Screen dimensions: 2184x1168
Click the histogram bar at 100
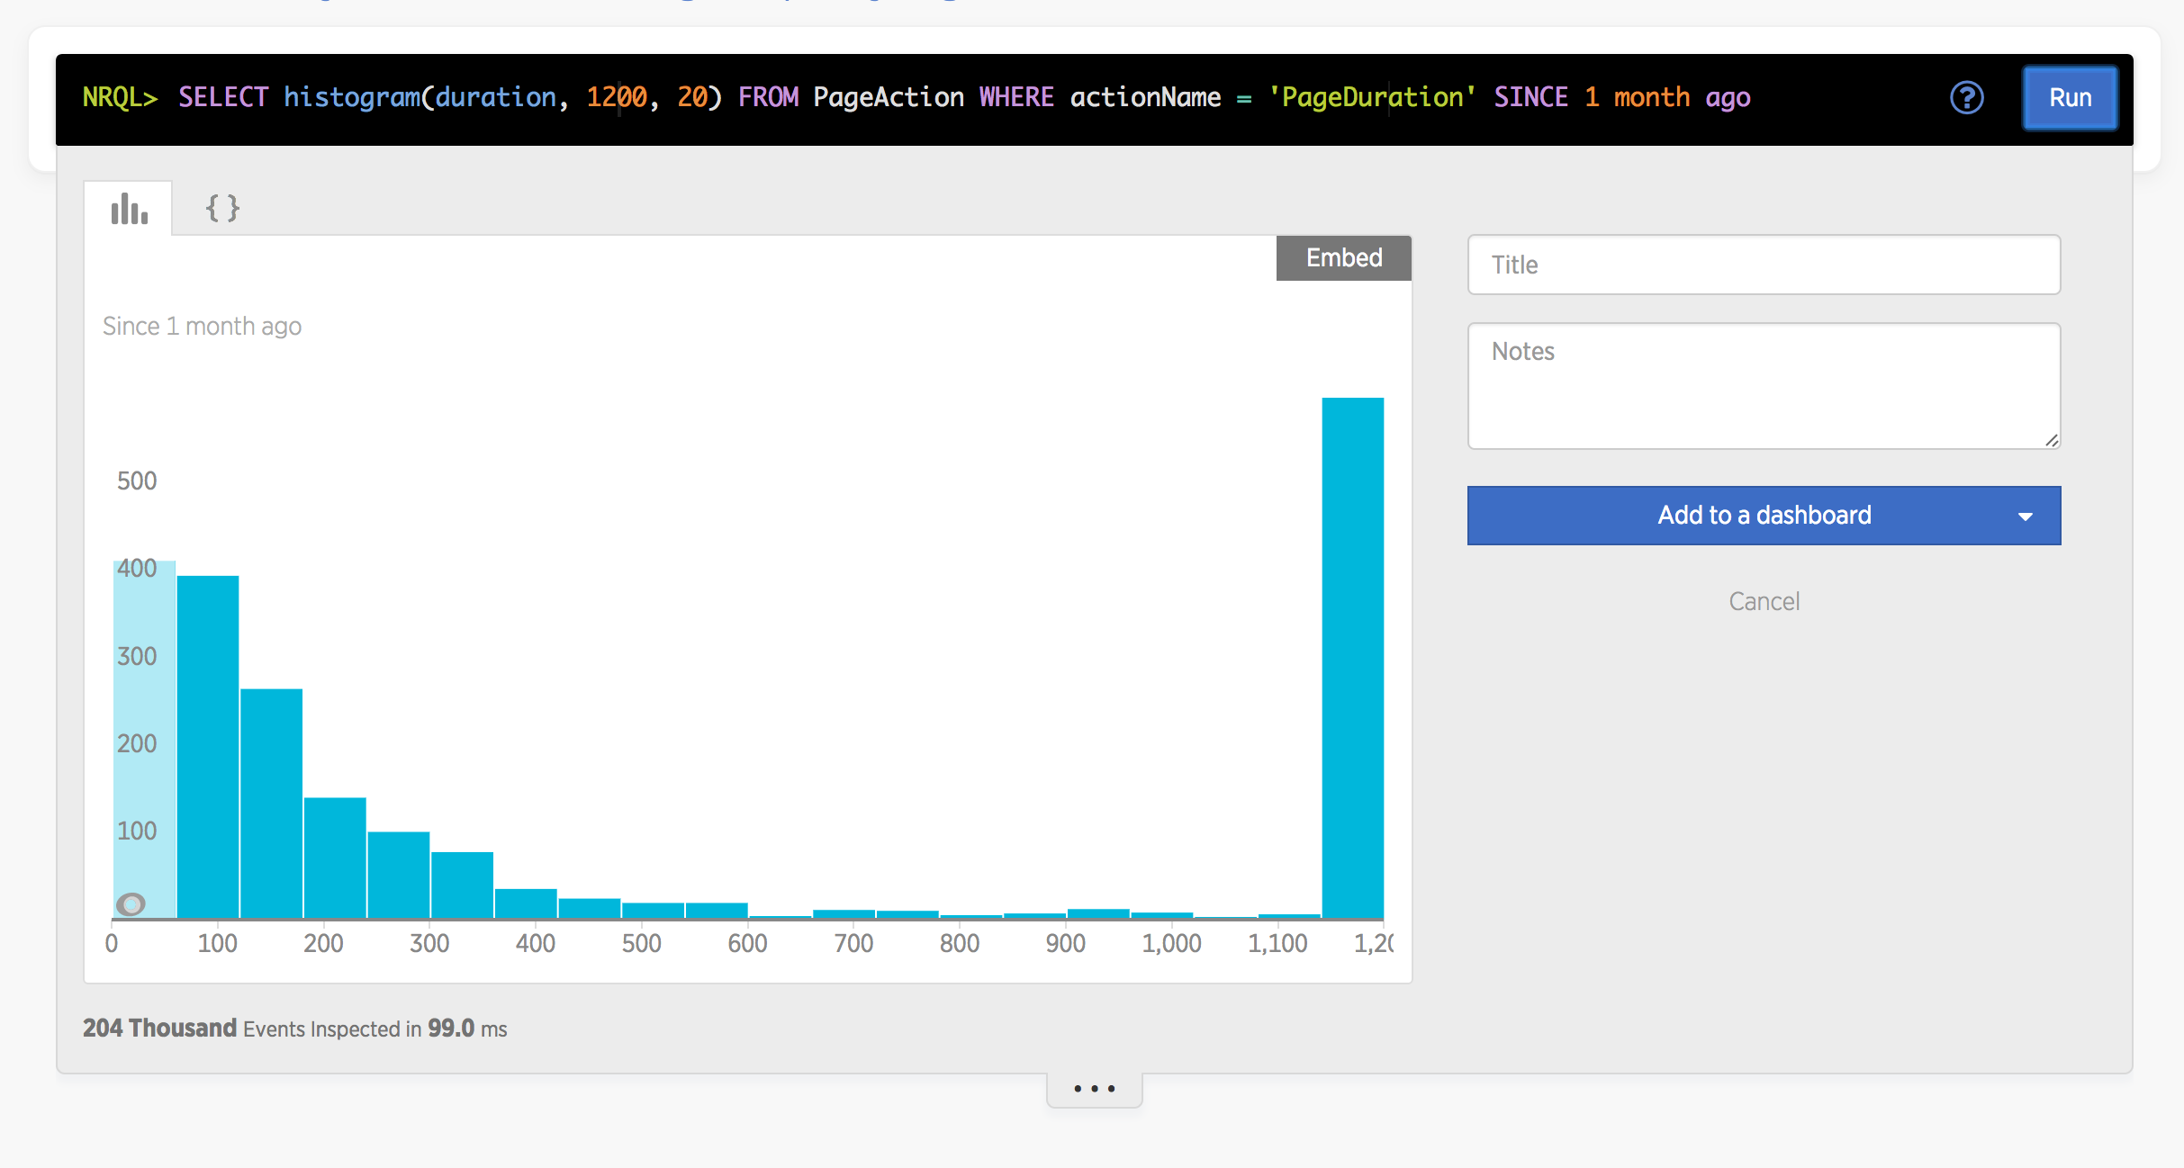(208, 747)
